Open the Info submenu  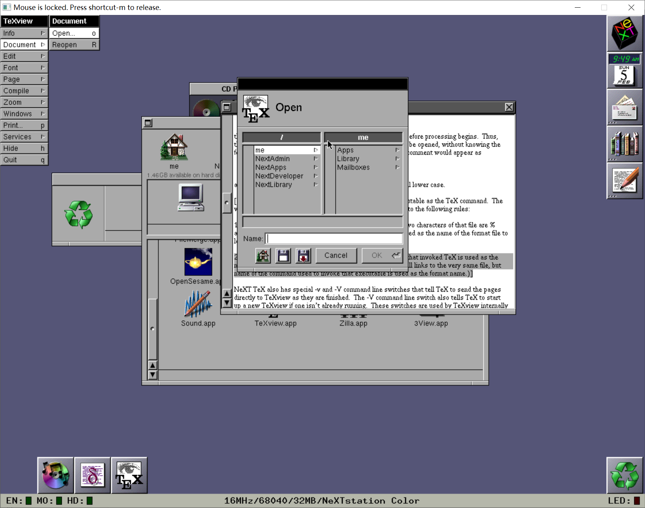tap(24, 33)
